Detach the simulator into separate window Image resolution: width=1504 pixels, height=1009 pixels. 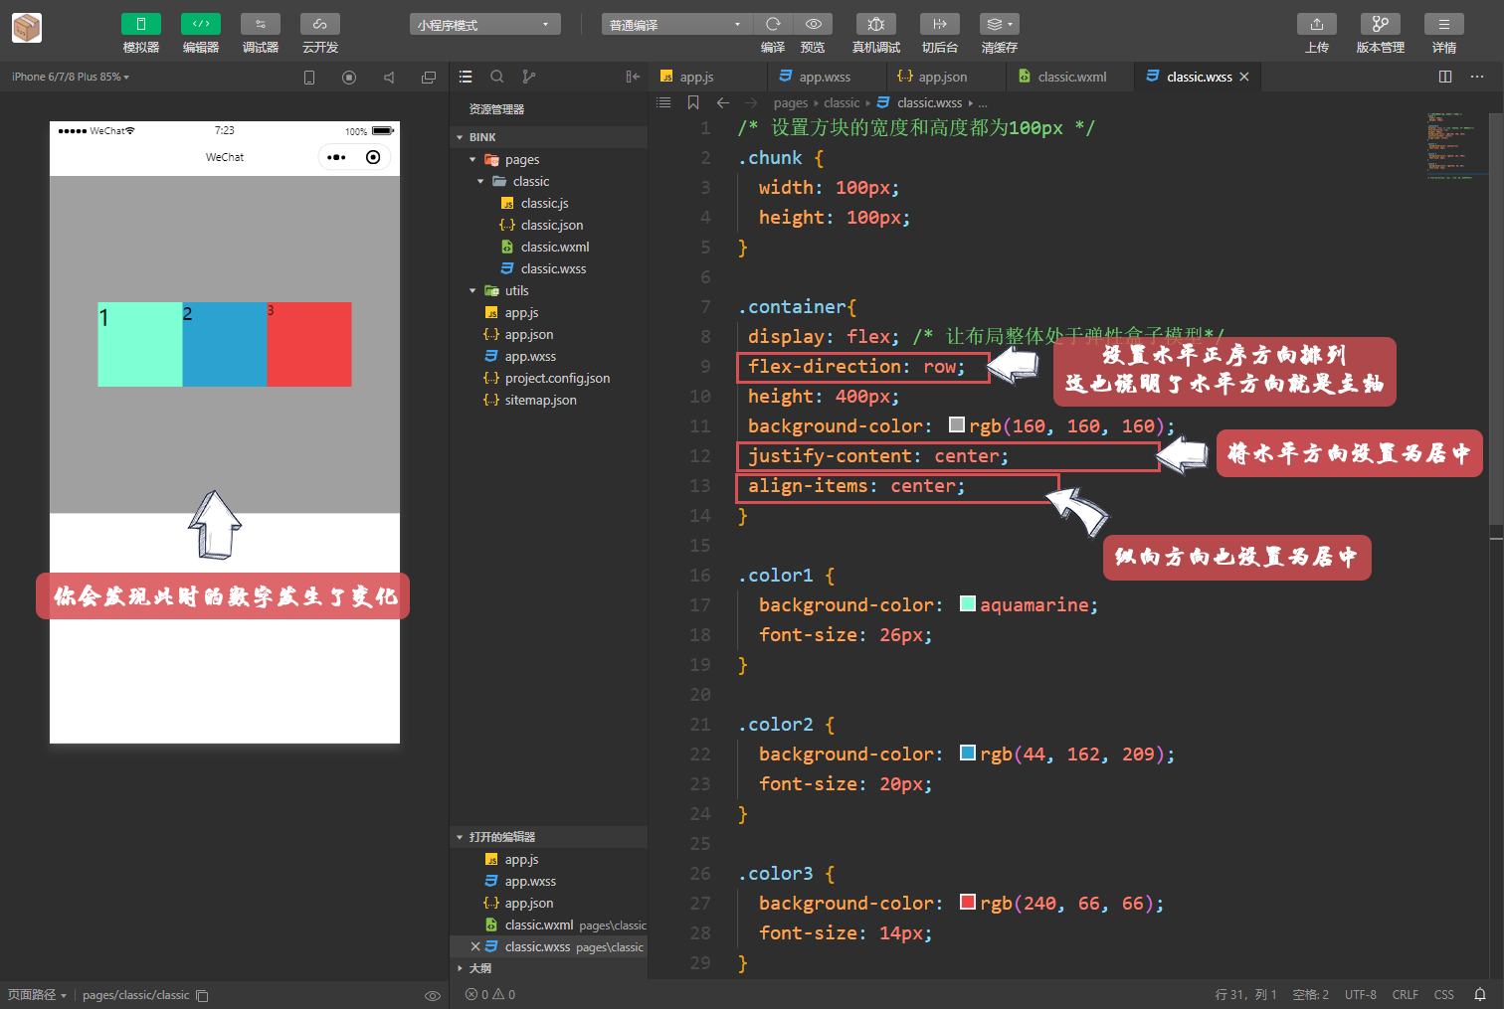pyautogui.click(x=429, y=78)
